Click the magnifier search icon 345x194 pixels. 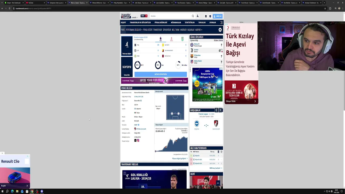click(193, 16)
